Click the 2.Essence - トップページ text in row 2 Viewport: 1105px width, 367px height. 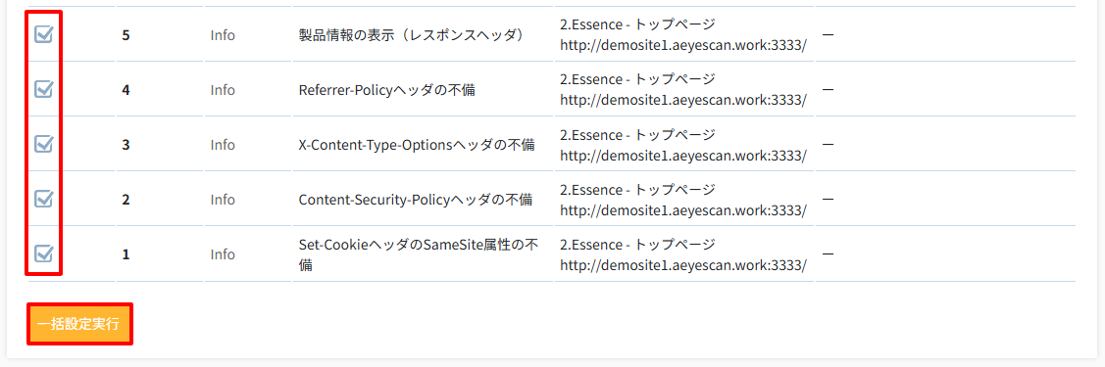(x=637, y=189)
